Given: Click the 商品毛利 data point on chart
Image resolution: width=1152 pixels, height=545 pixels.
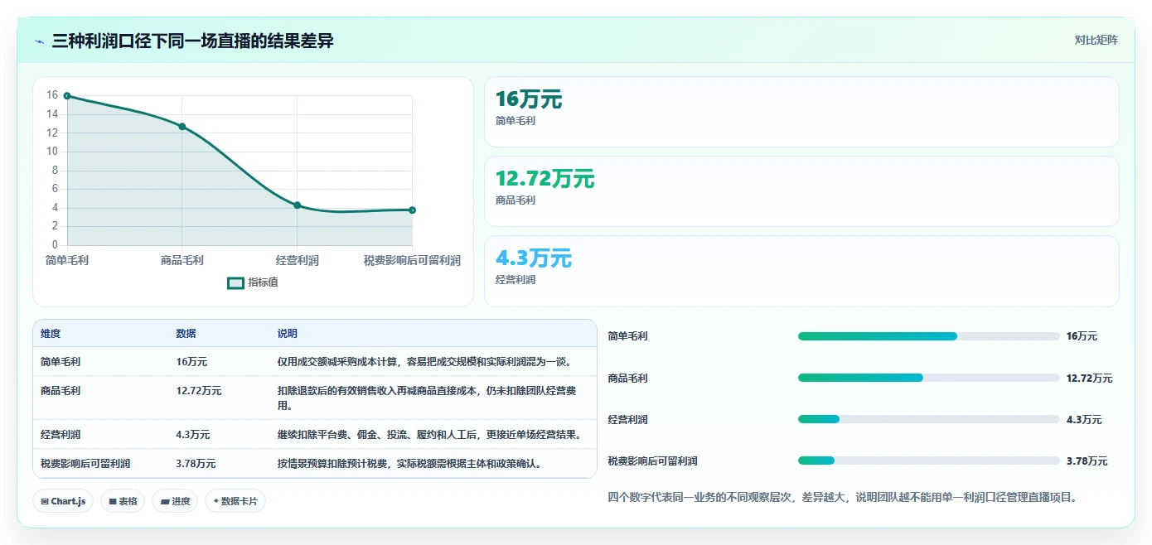Looking at the screenshot, I should [182, 127].
